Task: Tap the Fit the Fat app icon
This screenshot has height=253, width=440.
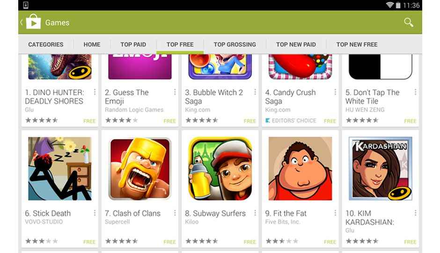Action: point(300,169)
